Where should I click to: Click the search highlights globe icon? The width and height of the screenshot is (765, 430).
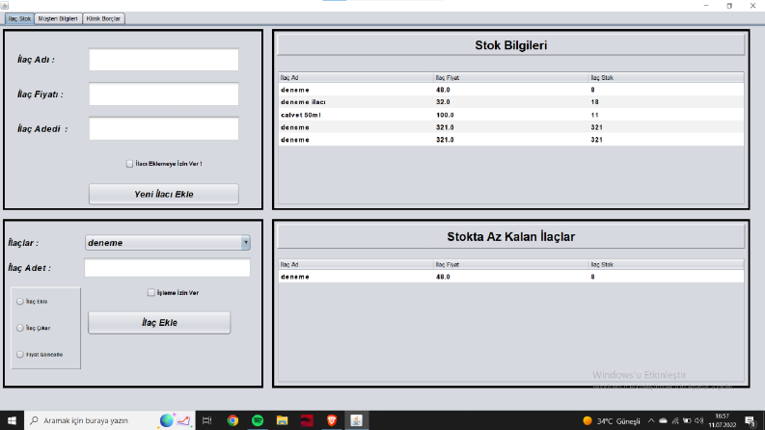coord(166,420)
